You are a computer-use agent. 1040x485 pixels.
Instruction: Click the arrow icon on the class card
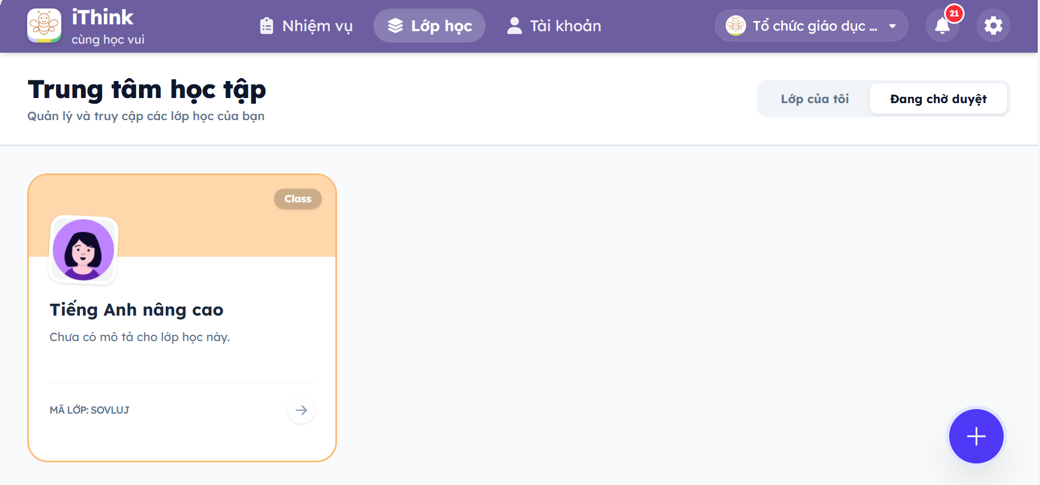(x=301, y=410)
